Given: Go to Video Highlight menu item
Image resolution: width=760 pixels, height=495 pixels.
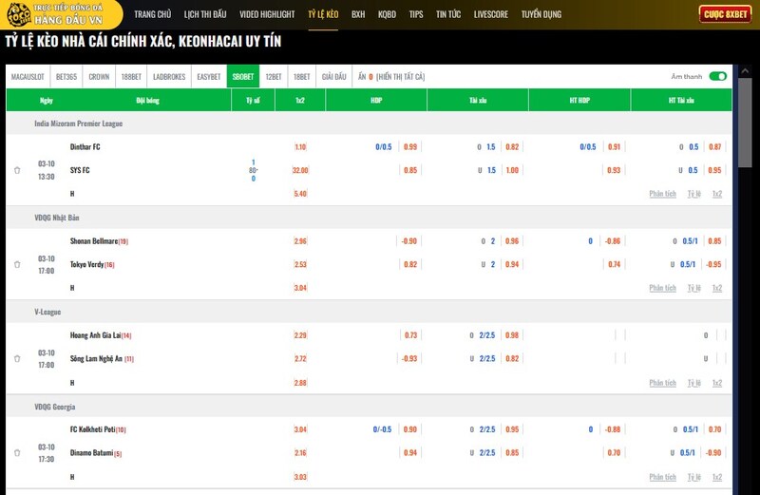Looking at the screenshot, I should pyautogui.click(x=267, y=15).
